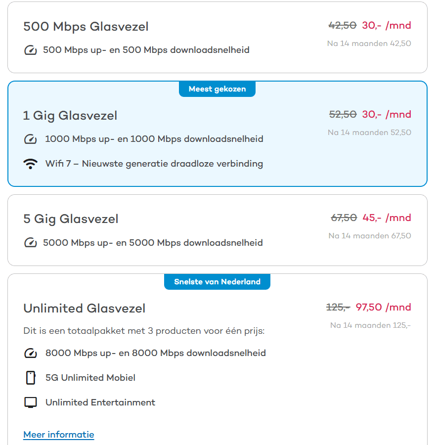The height and width of the screenshot is (445, 436).
Task: Pick the Unlimited Glasvezel plan title
Action: tap(85, 309)
